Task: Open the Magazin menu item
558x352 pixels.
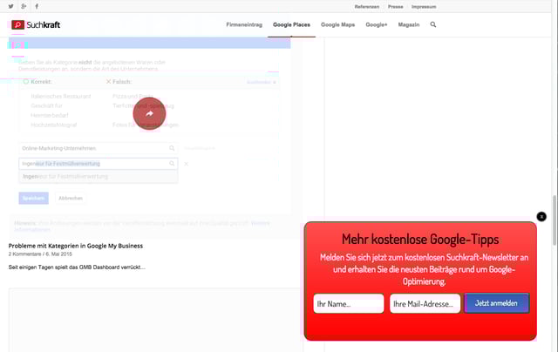Action: tap(409, 24)
